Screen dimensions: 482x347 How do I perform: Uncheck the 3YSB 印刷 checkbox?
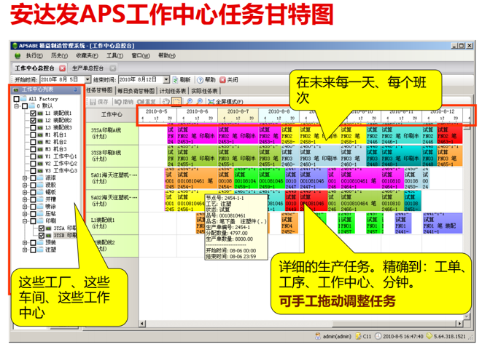[x=42, y=236]
